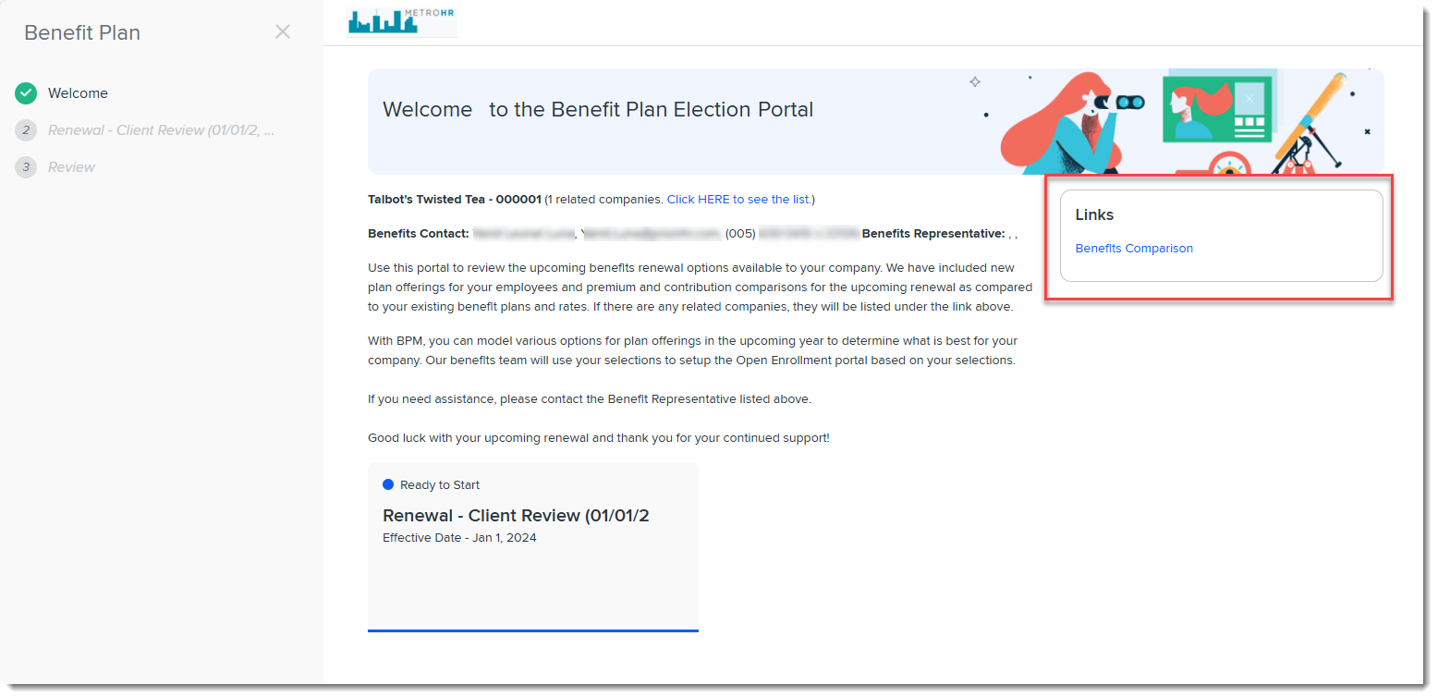Image resolution: width=1438 pixels, height=697 pixels.
Task: Click Talbot's Twisted Tea company name
Action: [x=454, y=200]
